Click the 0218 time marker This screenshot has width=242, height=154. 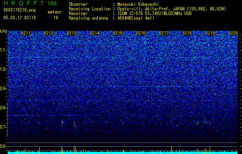click(187, 33)
